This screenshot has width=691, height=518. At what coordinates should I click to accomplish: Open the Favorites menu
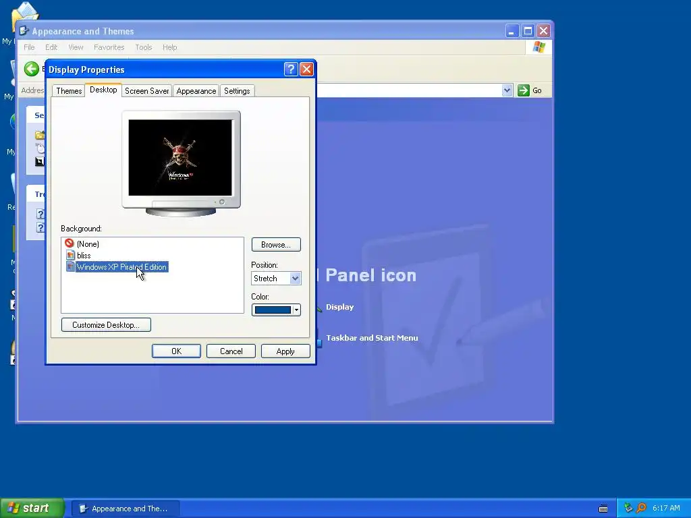coord(109,47)
